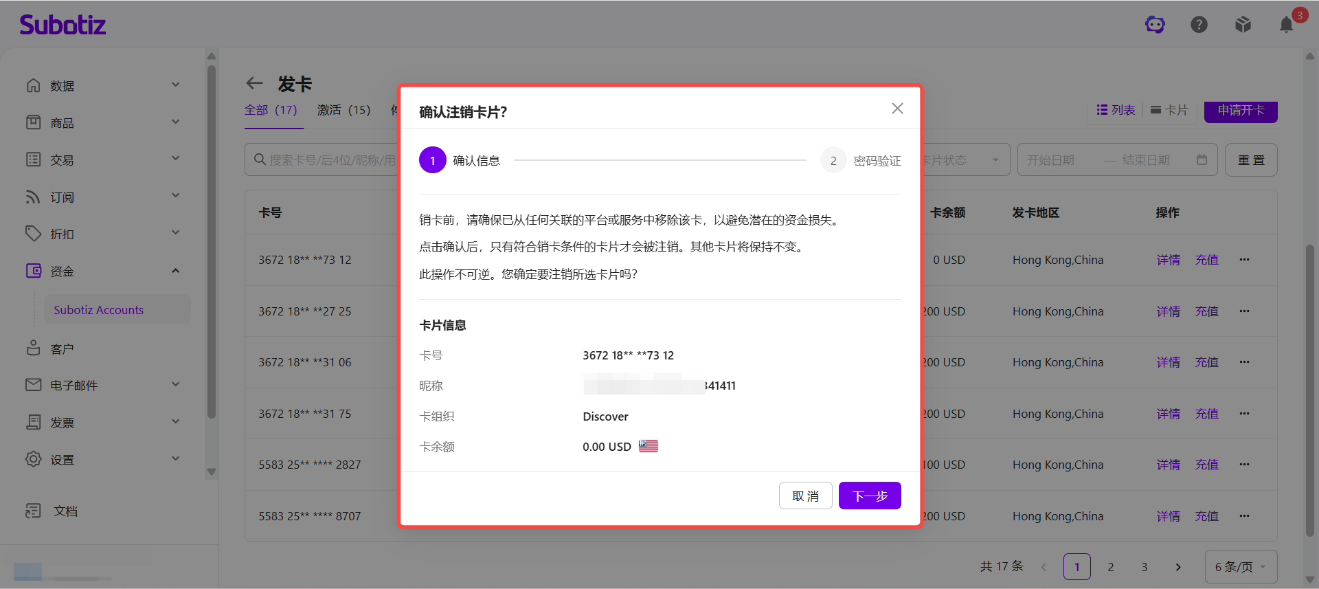This screenshot has height=589, width=1319.
Task: Select current page 1
Action: point(1077,567)
